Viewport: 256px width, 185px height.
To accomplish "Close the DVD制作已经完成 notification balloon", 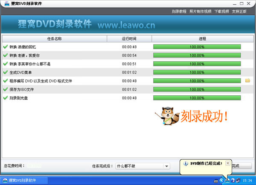I will [x=228, y=163].
